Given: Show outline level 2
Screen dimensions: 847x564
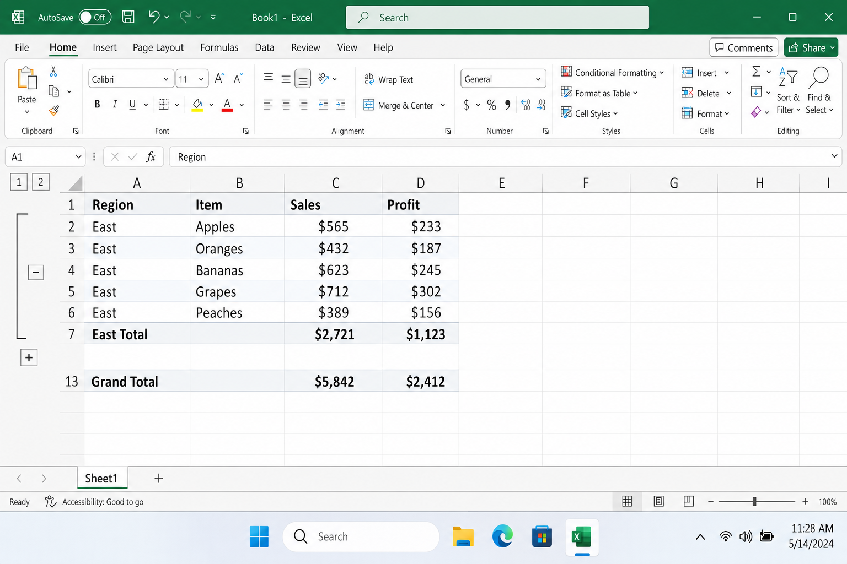Looking at the screenshot, I should coord(41,182).
